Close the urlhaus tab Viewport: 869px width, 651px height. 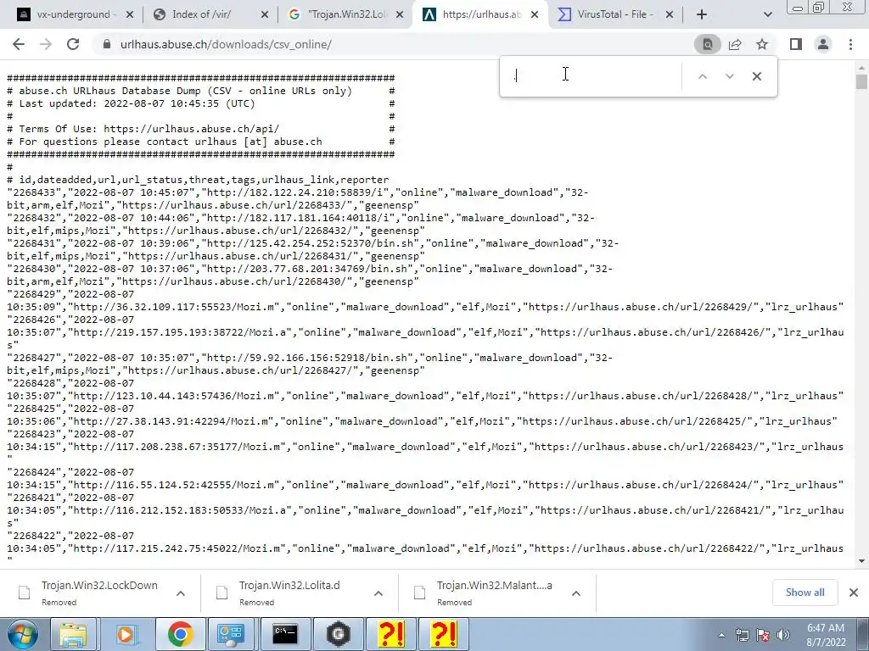click(x=535, y=14)
